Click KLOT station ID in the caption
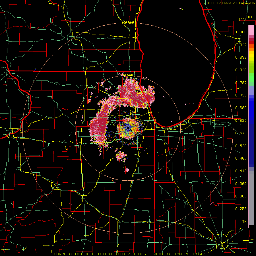Image resolution: width=256 pixels, height=256 pixels. [158, 254]
